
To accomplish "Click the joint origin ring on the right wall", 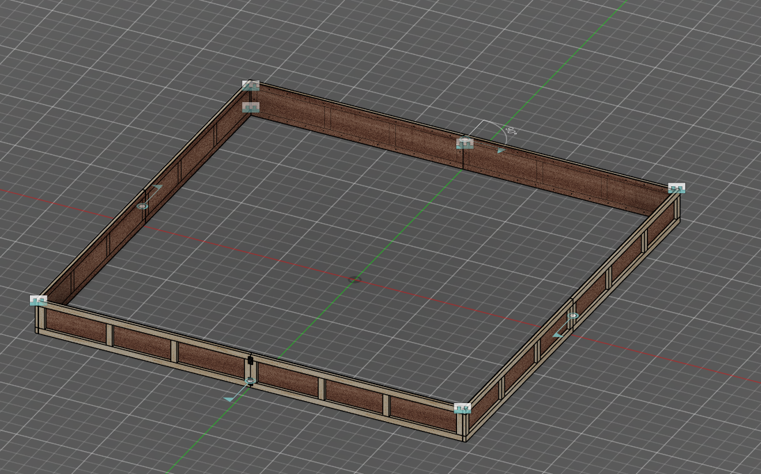I will 573,316.
